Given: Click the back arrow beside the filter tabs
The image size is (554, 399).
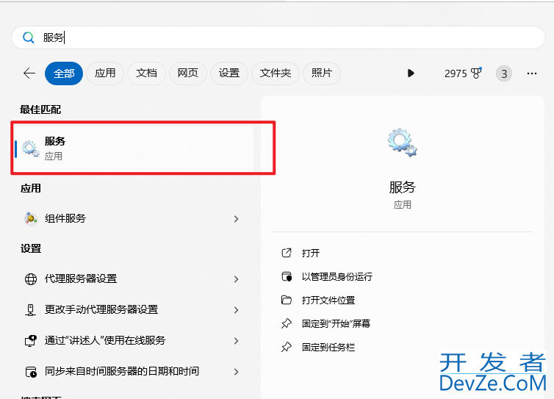Looking at the screenshot, I should click(x=29, y=73).
